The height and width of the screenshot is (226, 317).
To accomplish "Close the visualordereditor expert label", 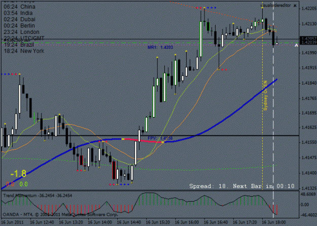I will pos(295,6).
